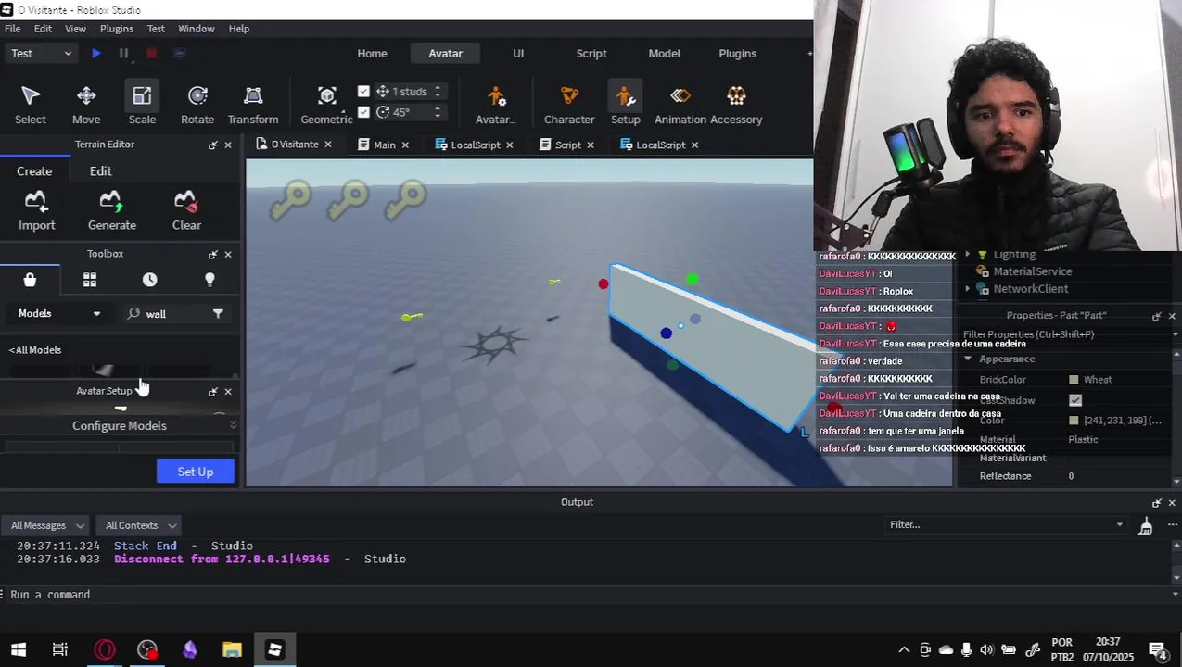The image size is (1182, 667).
Task: Choose the Move tool
Action: click(86, 105)
